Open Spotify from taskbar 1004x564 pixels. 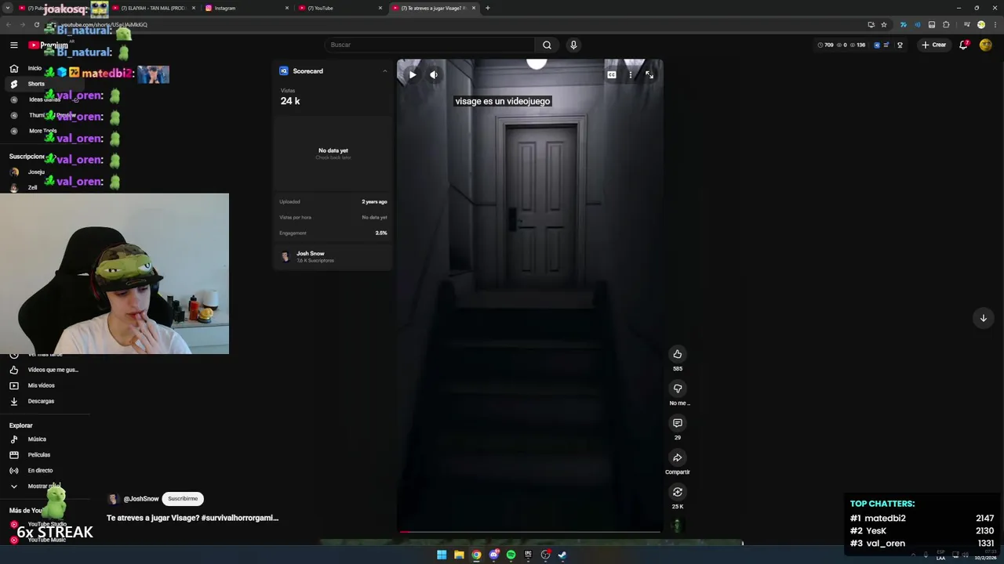(x=511, y=555)
